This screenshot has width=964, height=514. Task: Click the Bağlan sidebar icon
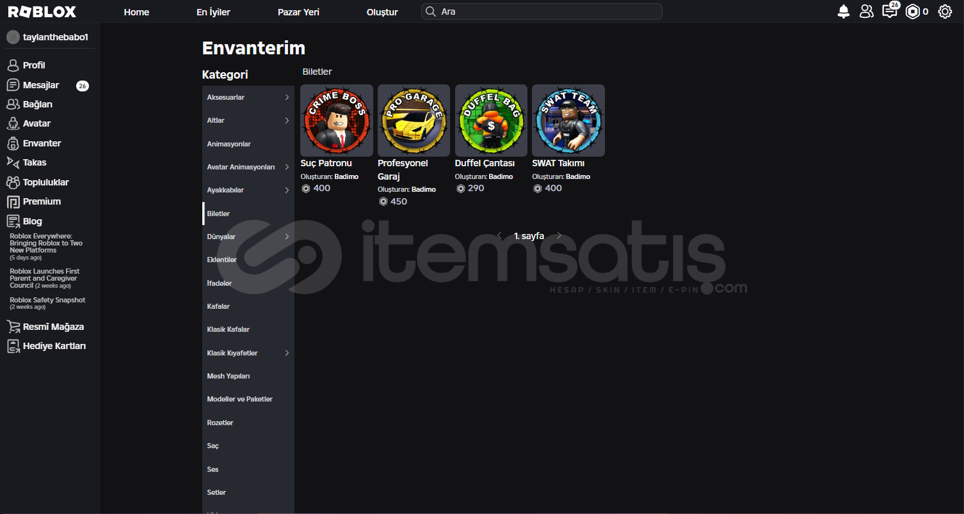13,104
